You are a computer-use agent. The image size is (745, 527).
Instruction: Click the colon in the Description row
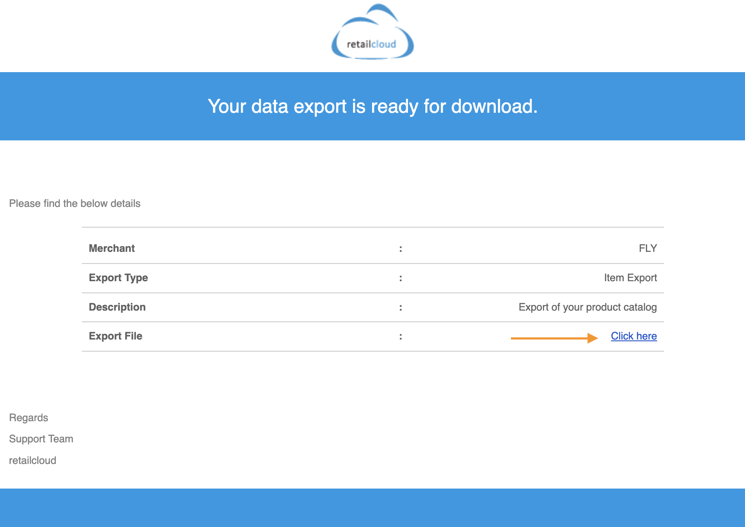(401, 308)
